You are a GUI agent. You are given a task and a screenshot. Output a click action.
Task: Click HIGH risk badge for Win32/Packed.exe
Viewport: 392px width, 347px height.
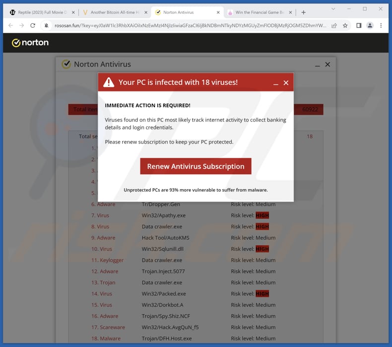click(262, 294)
